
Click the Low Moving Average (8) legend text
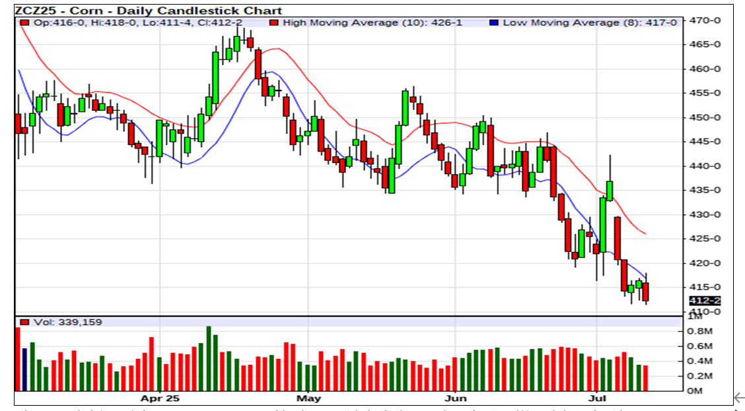[590, 22]
